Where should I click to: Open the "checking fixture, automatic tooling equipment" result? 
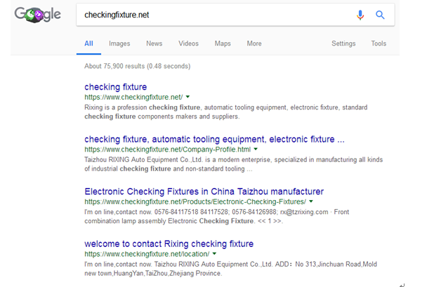click(214, 139)
